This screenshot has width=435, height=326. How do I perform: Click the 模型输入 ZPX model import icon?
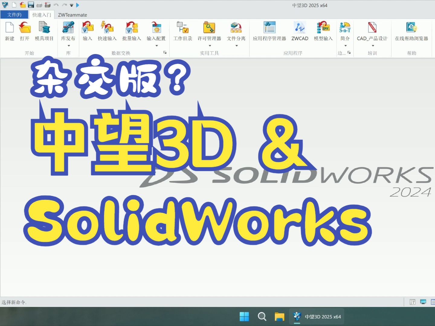(323, 28)
